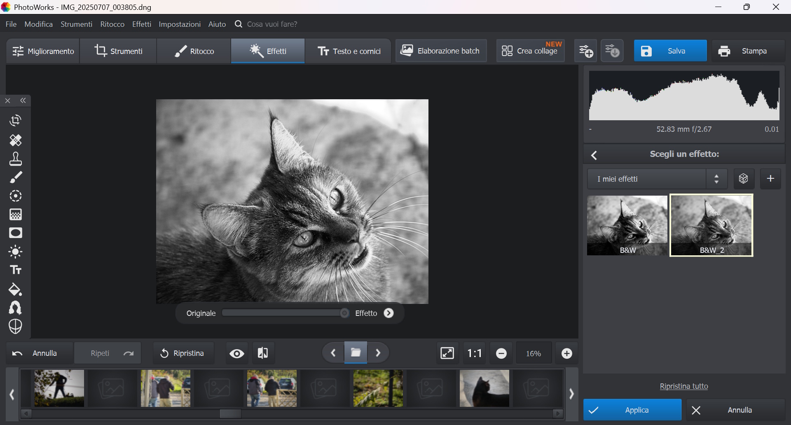Select the radial filter tool
Image resolution: width=791 pixels, height=425 pixels.
click(16, 196)
